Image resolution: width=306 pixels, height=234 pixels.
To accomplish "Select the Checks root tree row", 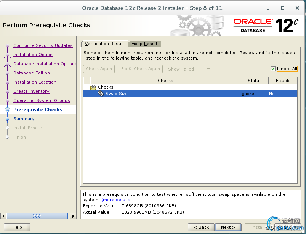I will click(190, 87).
